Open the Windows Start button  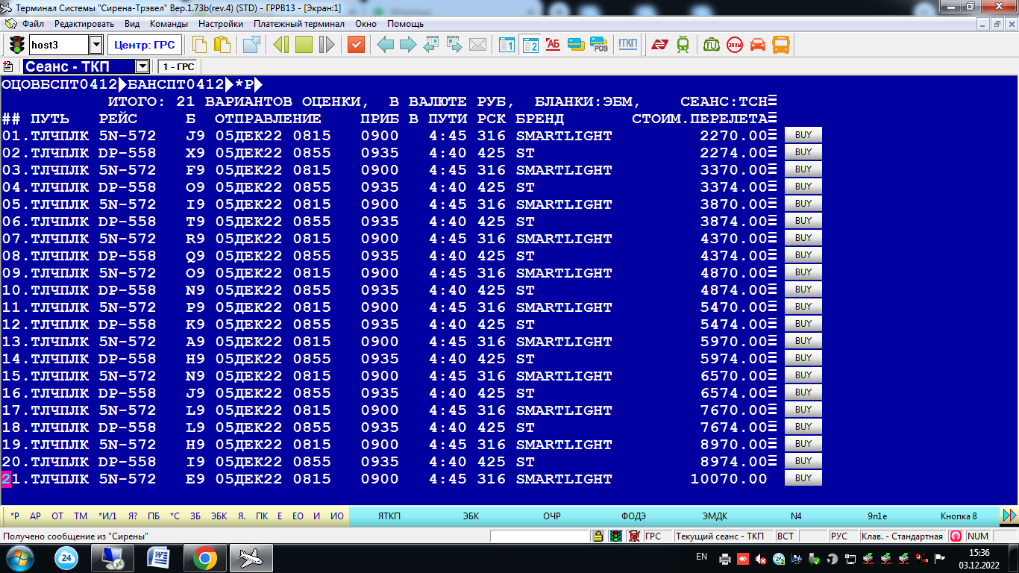click(19, 557)
